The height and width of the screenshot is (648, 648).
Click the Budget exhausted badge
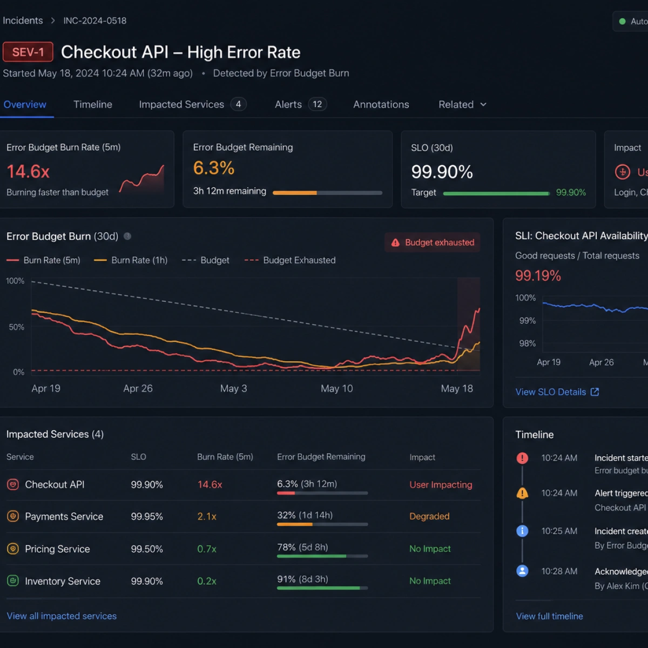[433, 242]
